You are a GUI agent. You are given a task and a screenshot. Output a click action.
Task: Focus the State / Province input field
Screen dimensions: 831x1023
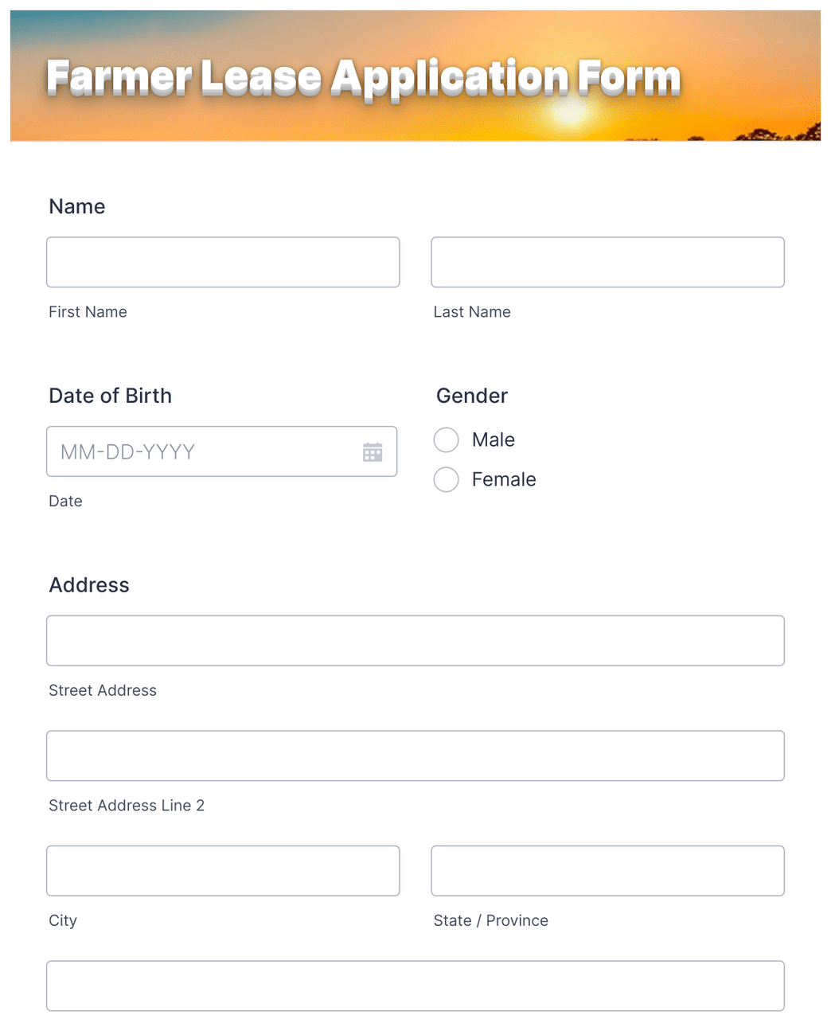[607, 871]
